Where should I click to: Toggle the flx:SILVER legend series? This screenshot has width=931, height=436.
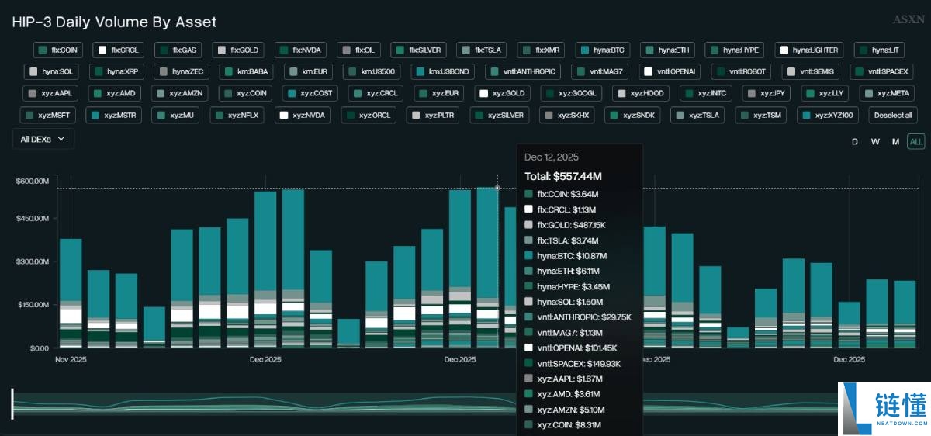tap(419, 50)
